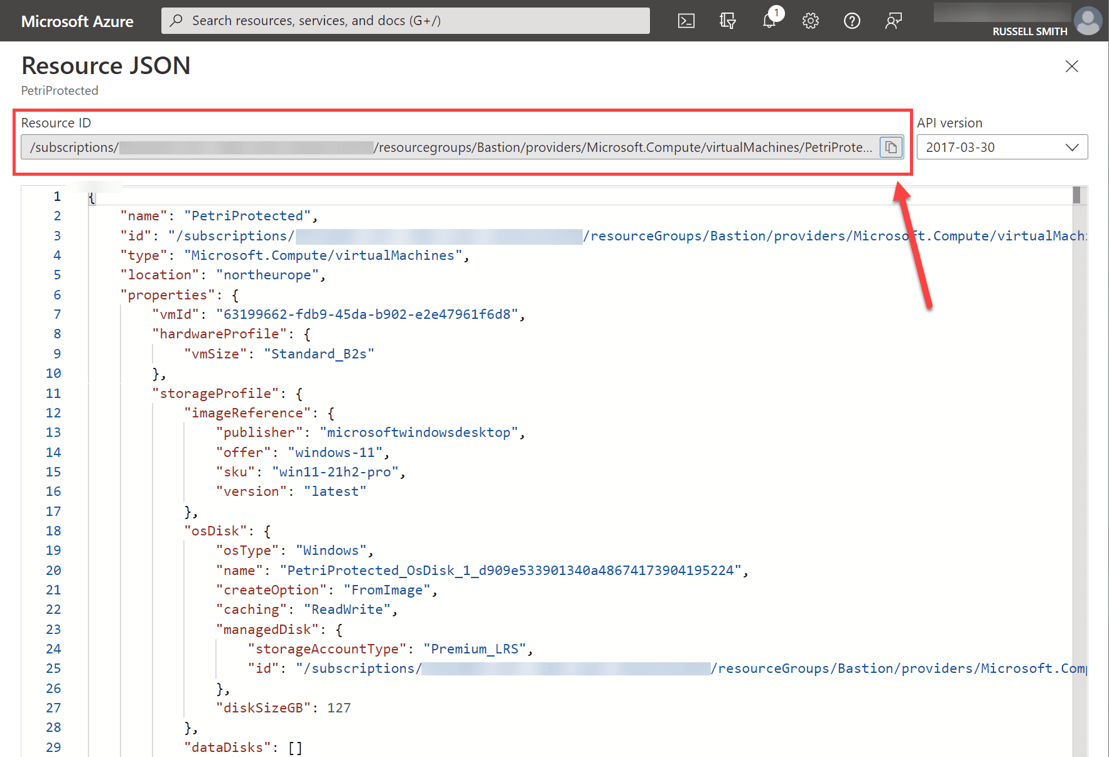Click the user avatar picture
This screenshot has width=1109, height=757.
click(x=1088, y=21)
